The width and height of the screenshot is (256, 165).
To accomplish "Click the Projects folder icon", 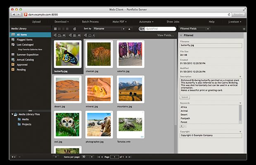I will click(x=19, y=124).
